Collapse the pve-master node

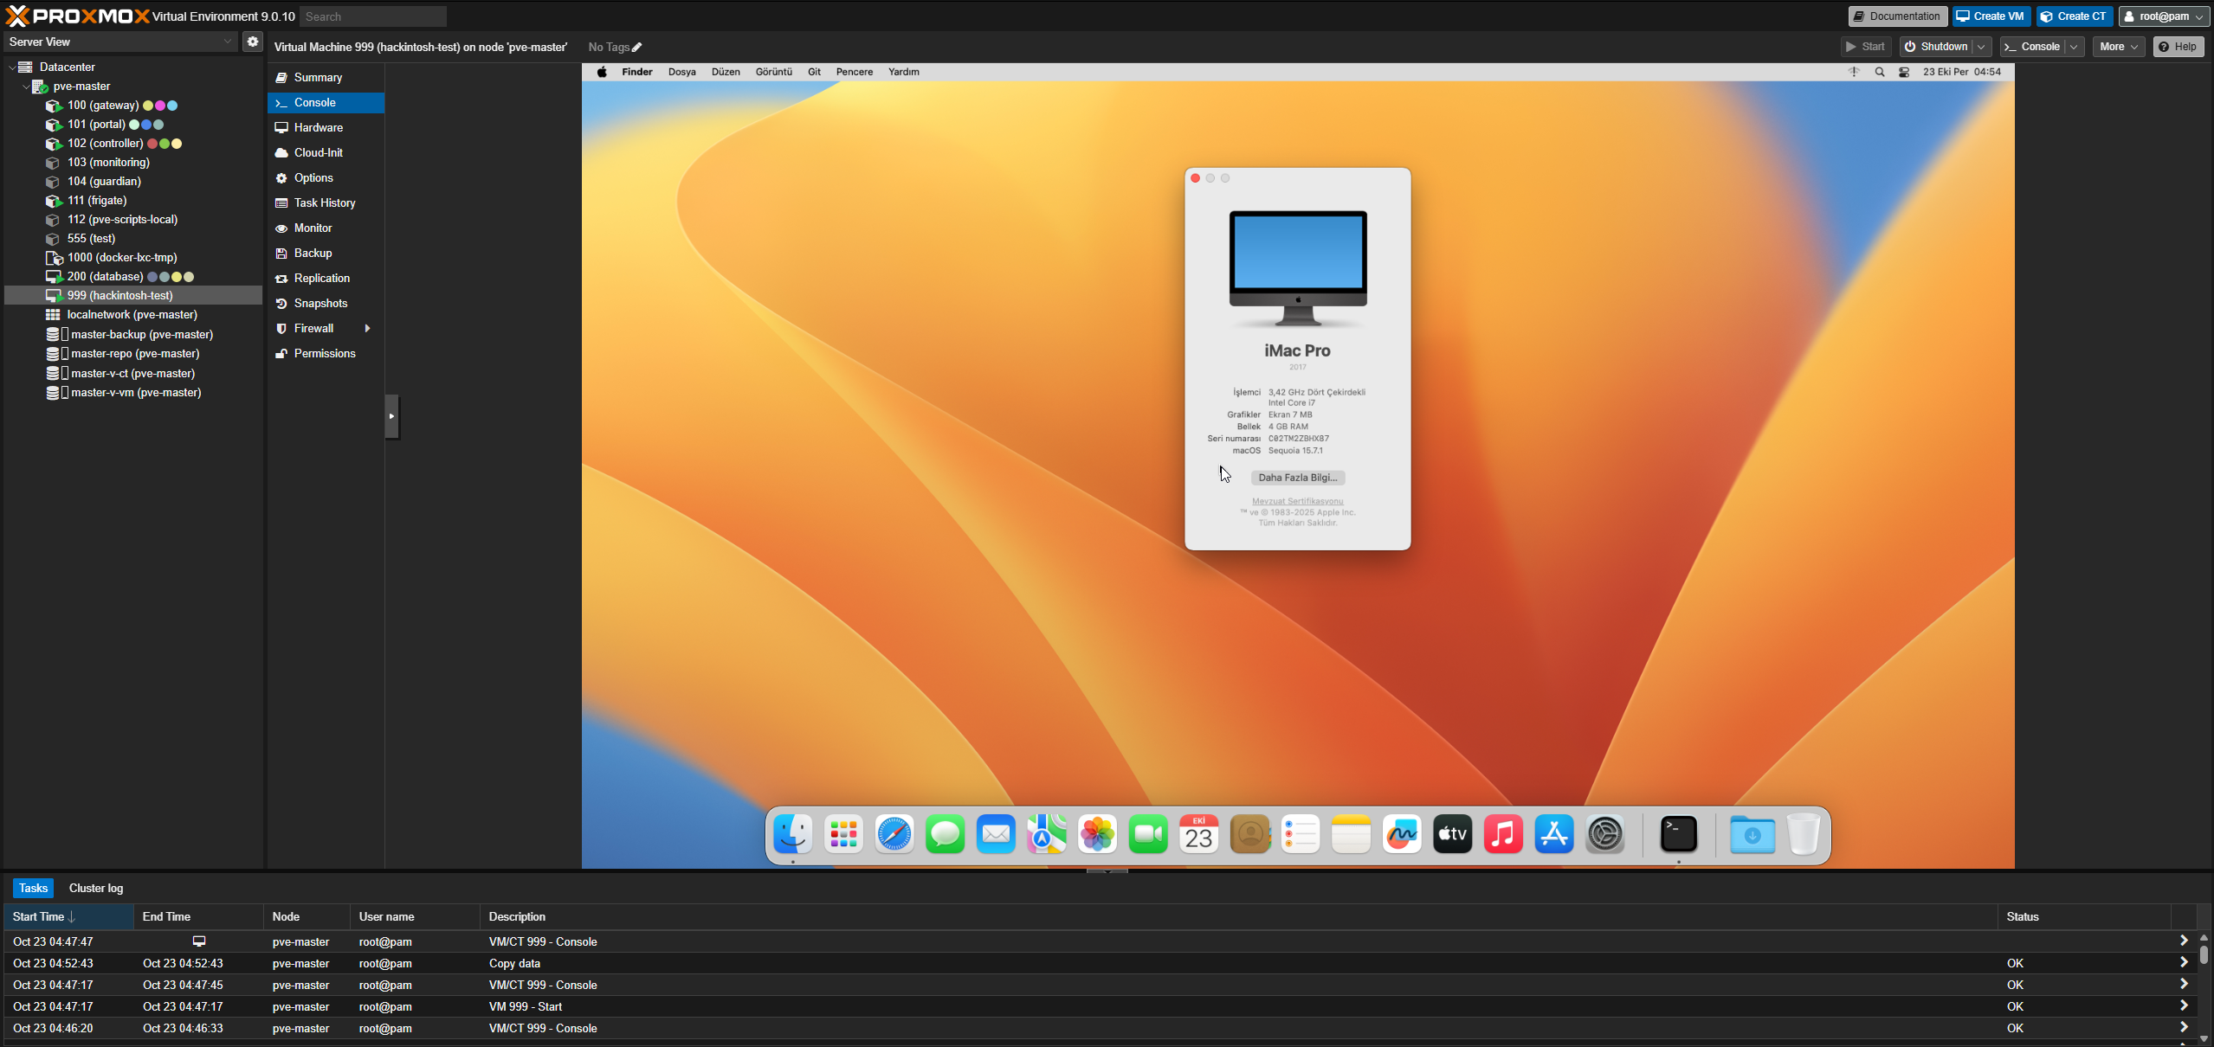click(26, 87)
